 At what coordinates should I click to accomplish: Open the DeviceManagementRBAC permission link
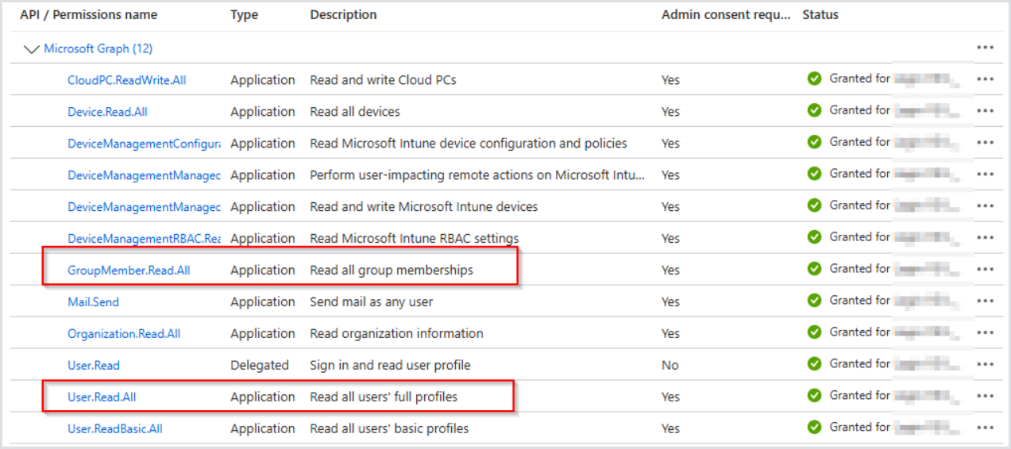pyautogui.click(x=144, y=239)
